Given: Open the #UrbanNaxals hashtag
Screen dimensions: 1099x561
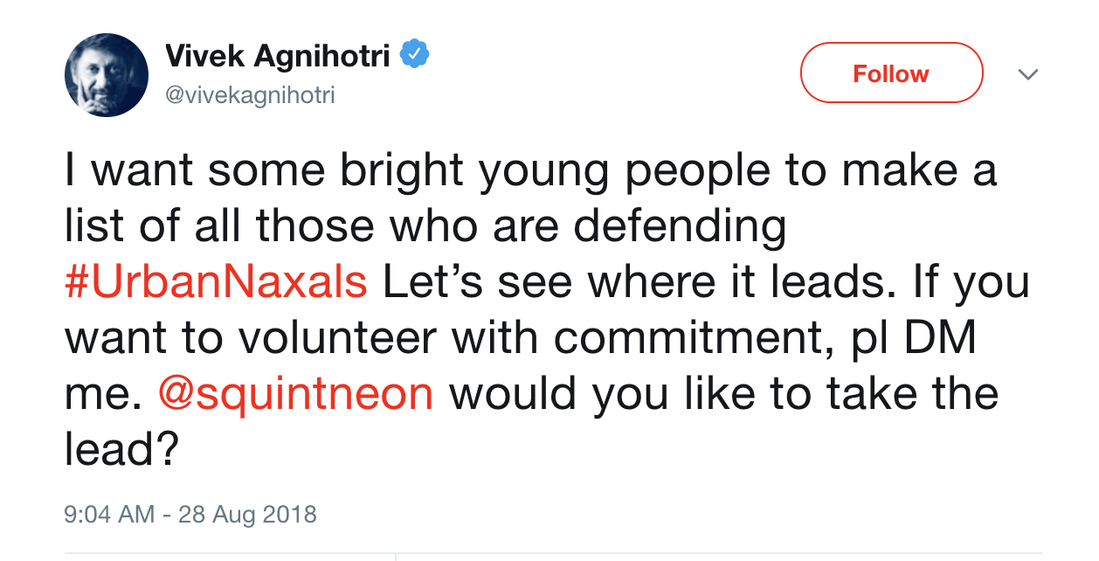Looking at the screenshot, I should pyautogui.click(x=216, y=283).
